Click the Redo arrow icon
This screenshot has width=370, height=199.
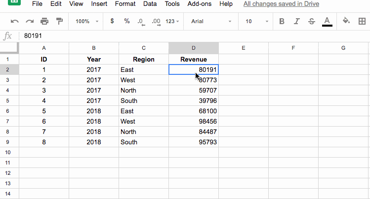pyautogui.click(x=30, y=21)
